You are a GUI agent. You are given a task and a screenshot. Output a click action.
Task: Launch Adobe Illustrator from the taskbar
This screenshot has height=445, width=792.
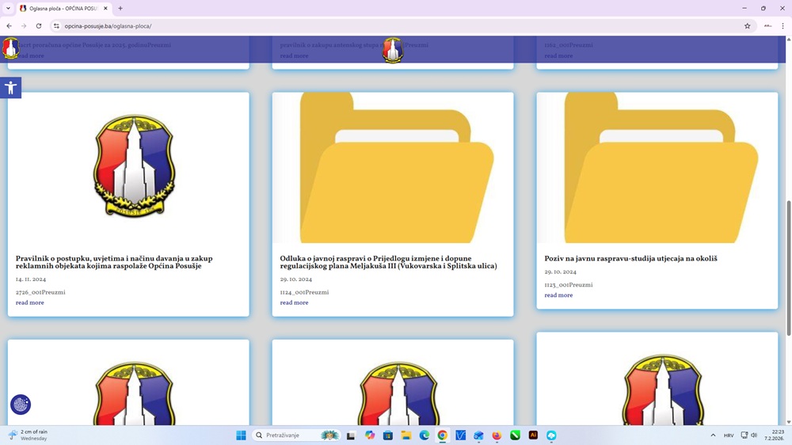click(x=533, y=435)
